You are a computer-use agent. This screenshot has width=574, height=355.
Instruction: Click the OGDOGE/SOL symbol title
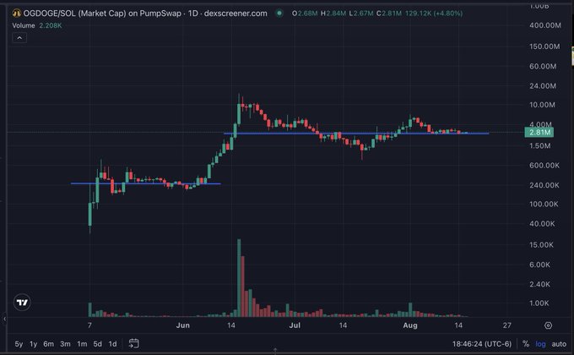145,14
